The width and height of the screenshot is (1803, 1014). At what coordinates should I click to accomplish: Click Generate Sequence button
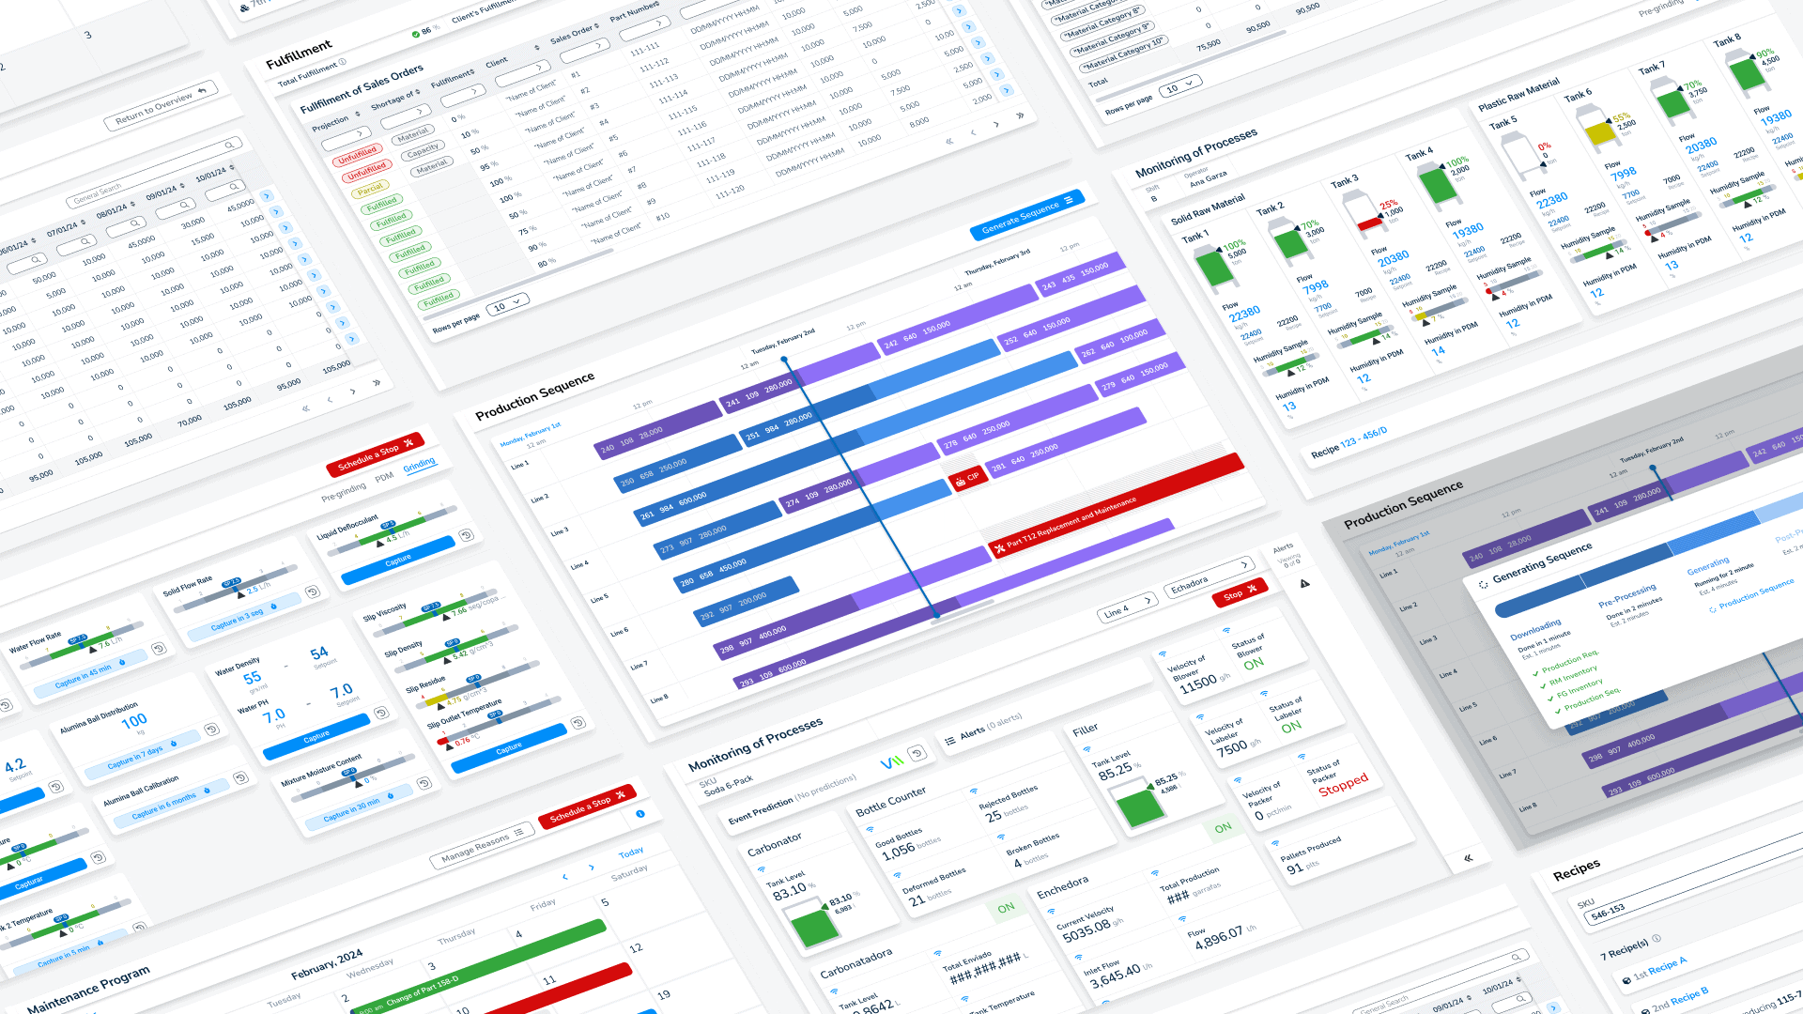click(1027, 215)
